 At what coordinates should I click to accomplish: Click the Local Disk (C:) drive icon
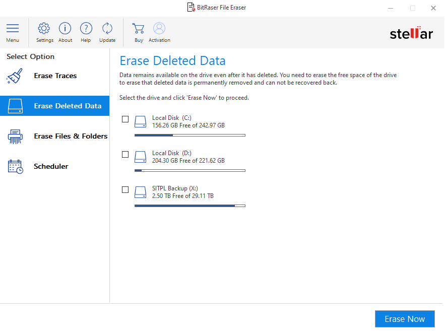click(140, 122)
